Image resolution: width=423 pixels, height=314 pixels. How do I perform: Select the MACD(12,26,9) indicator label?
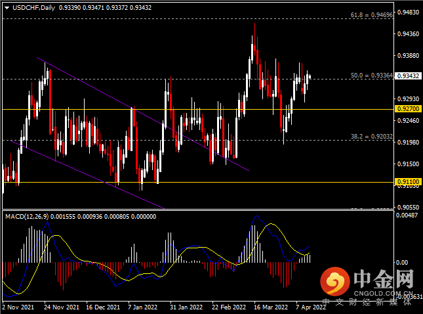point(27,216)
